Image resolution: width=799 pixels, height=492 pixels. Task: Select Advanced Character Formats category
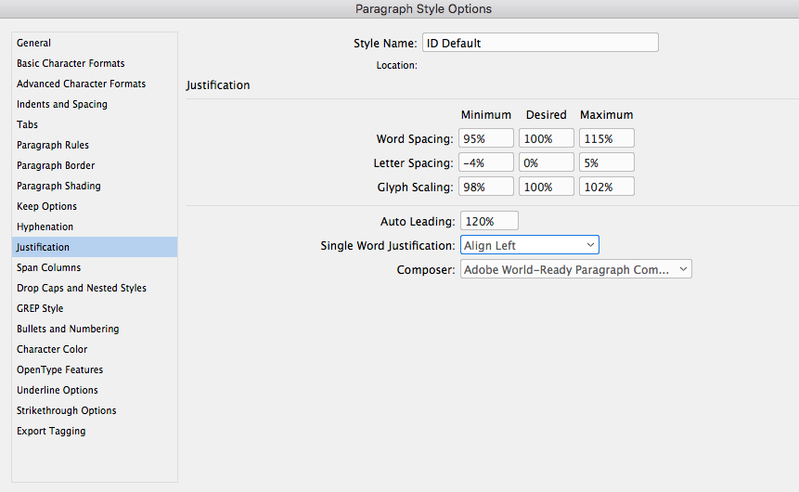tap(95, 84)
